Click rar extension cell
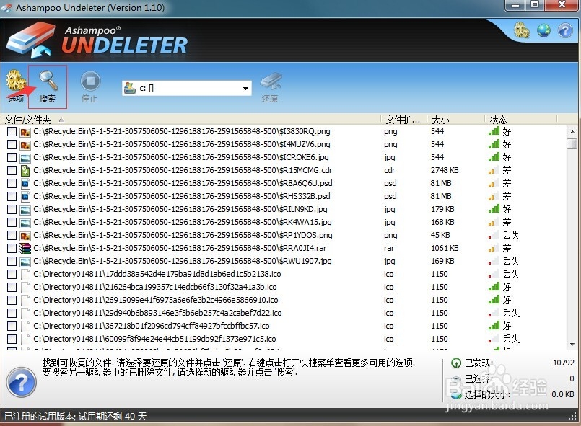 pyautogui.click(x=389, y=248)
